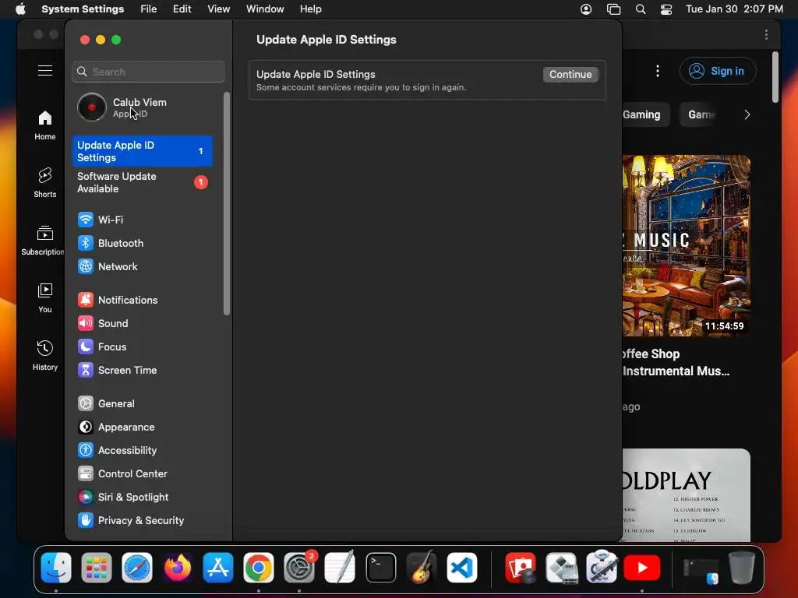Open the browser window's three-dot menu
The height and width of the screenshot is (598, 798).
(x=767, y=34)
